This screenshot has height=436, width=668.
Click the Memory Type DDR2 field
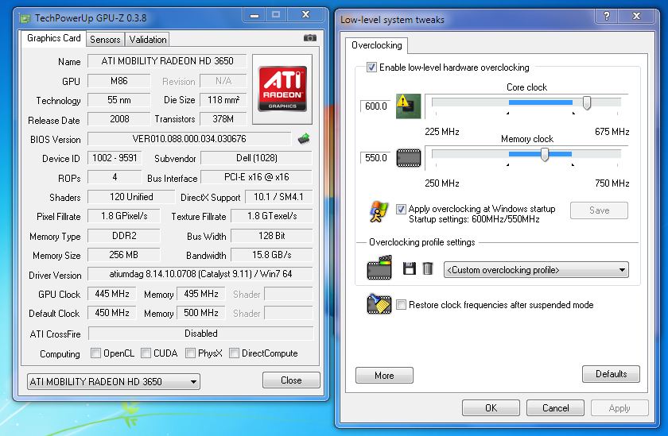[x=124, y=236]
